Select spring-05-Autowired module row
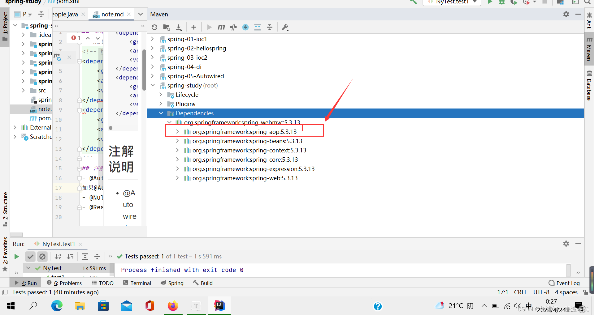The height and width of the screenshot is (315, 594). pos(366,76)
